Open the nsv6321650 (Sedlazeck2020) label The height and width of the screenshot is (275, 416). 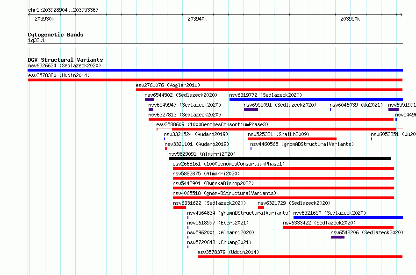coord(330,213)
